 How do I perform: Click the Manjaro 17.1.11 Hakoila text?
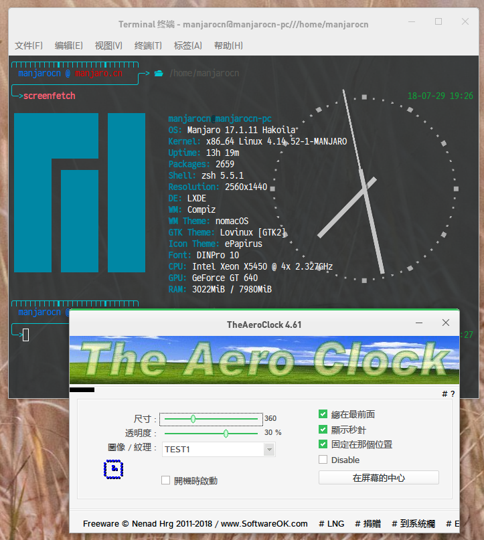241,130
